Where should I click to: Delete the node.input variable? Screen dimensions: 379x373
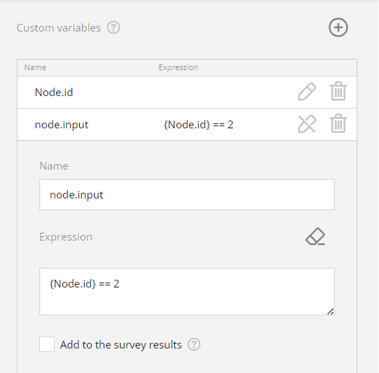[338, 123]
